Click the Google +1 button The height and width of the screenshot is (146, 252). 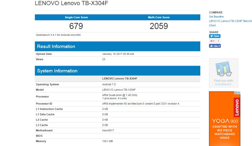[212, 41]
